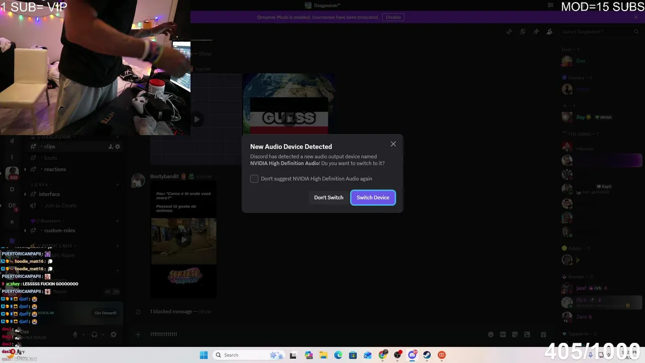Play the GUESS video thumbnail
The width and height of the screenshot is (645, 363).
(289, 119)
